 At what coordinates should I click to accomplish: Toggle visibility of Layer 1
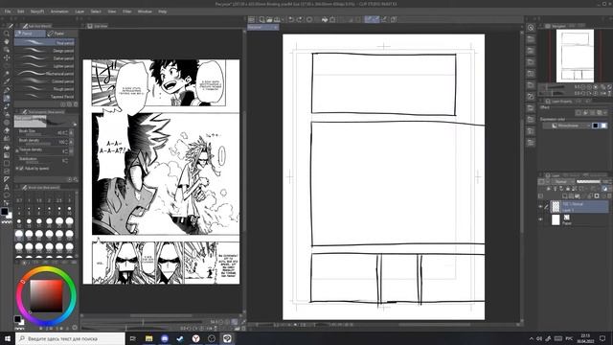tap(540, 207)
